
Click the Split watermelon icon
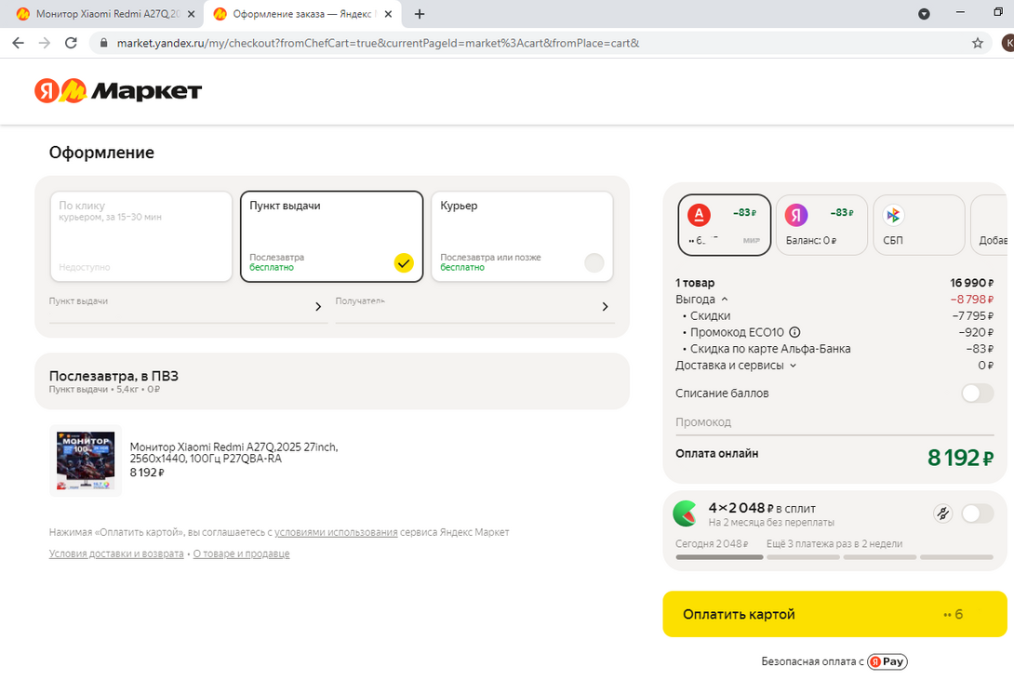(686, 513)
